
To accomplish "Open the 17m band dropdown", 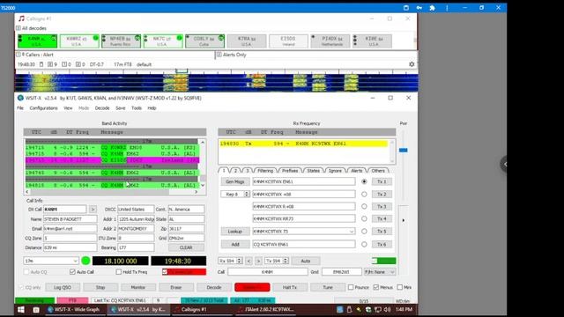I will click(x=51, y=261).
